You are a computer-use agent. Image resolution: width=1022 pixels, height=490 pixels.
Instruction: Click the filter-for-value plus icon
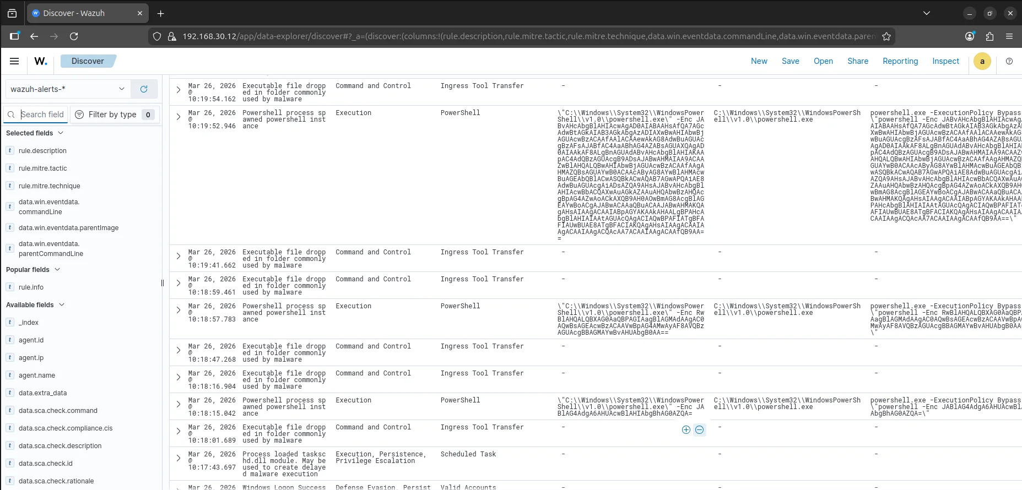coord(686,430)
